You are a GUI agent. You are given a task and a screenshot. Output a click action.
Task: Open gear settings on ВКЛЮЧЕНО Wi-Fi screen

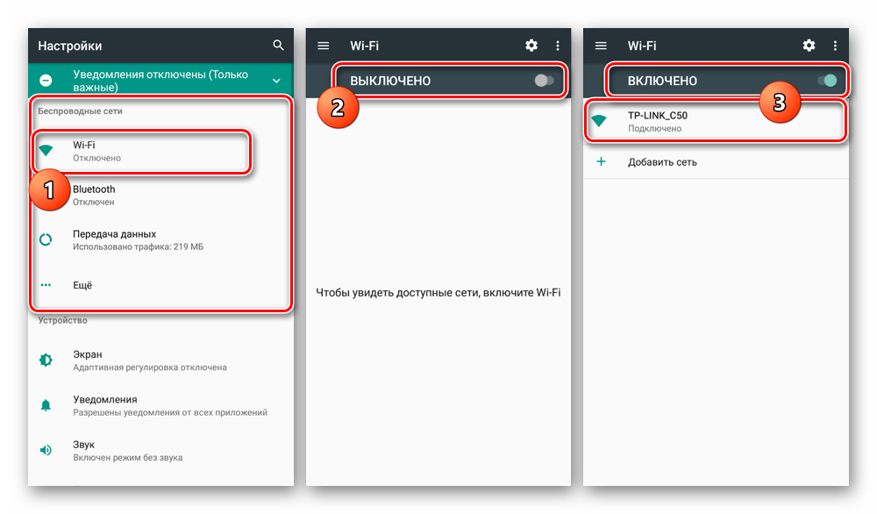point(809,46)
